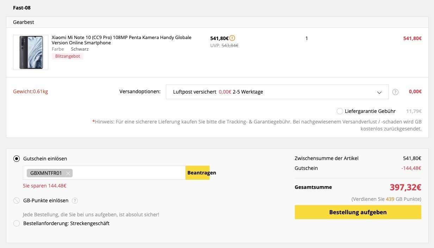The width and height of the screenshot is (434, 248).
Task: Click the red item total 541,80€
Action: (413, 38)
